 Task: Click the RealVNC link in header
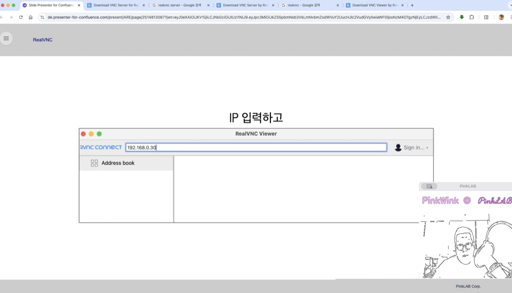tap(42, 40)
